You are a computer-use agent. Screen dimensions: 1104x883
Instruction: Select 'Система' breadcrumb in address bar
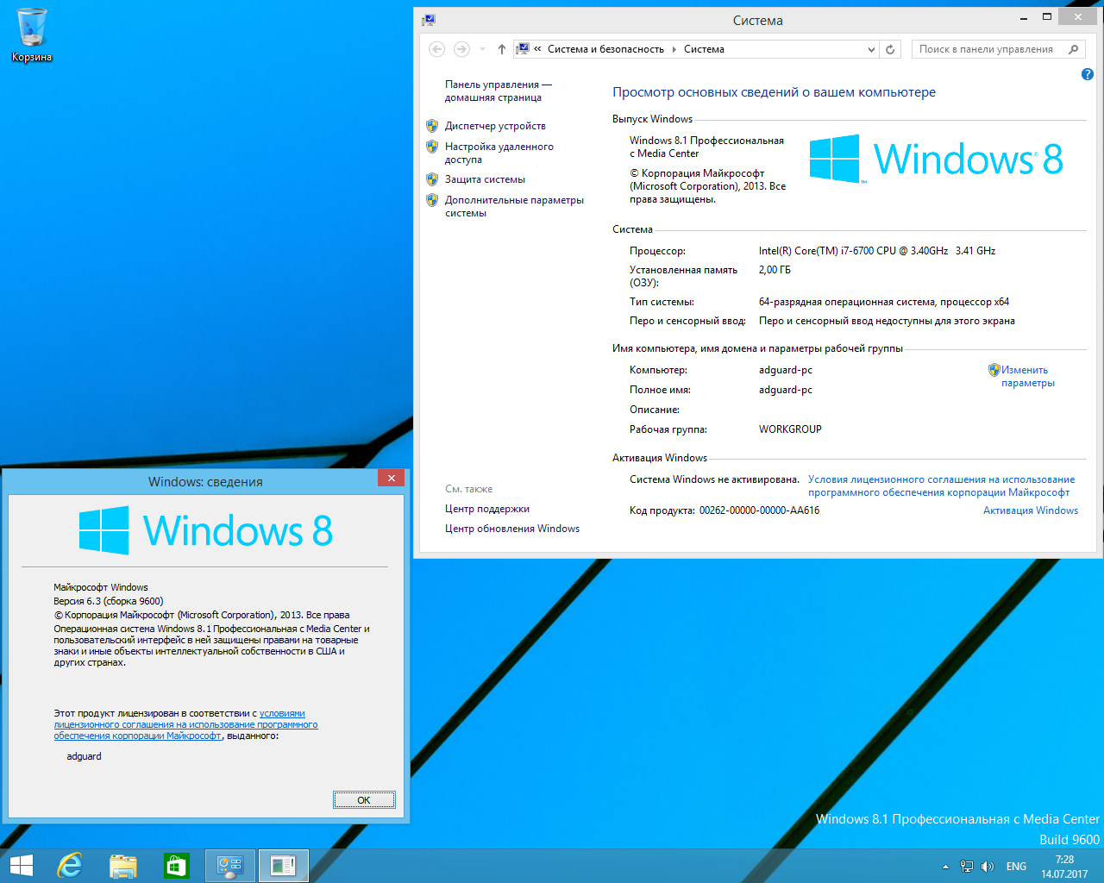(x=704, y=49)
